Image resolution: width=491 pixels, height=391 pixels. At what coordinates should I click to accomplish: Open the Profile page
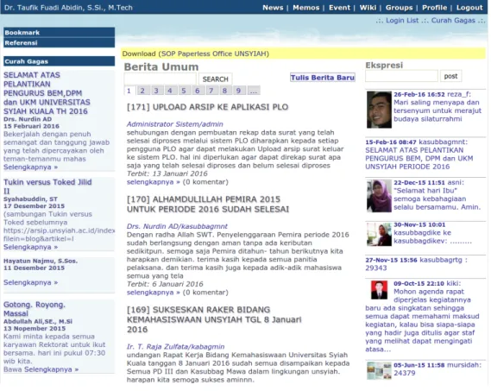[x=434, y=8]
